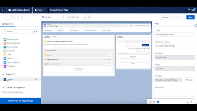Screen dimensions: 197x111
Task: Click the Tagger row info icon
Action: click(36, 80)
